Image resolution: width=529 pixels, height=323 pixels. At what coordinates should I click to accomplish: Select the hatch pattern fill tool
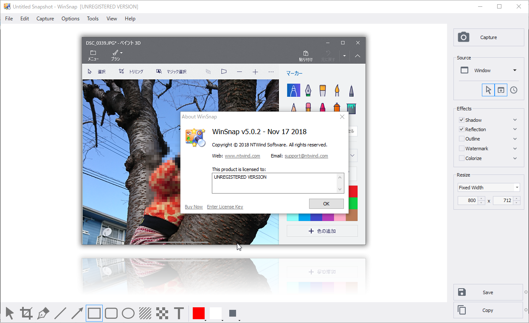[145, 313]
